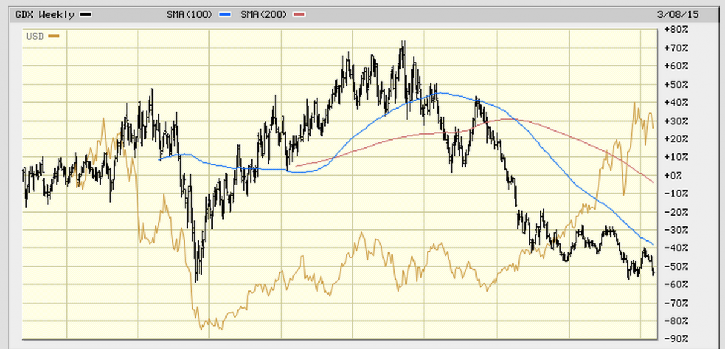Click the +50% axis label
Image resolution: width=725 pixels, height=349 pixels.
tap(675, 84)
